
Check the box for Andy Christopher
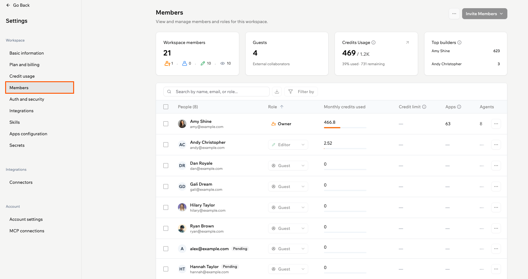coord(166,145)
